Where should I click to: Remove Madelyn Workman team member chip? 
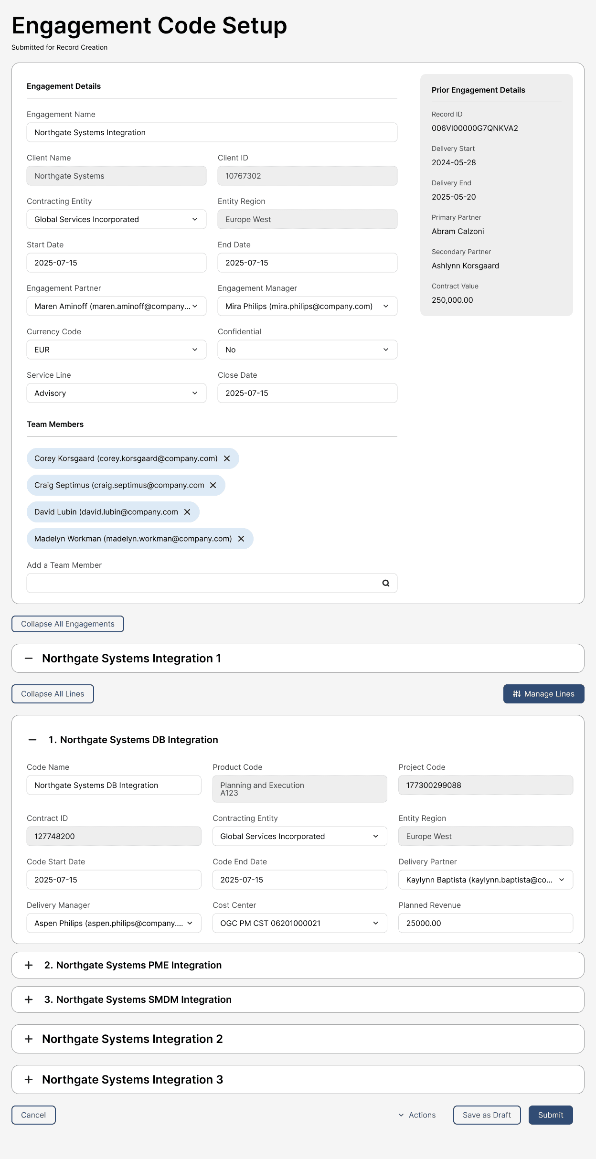point(241,539)
